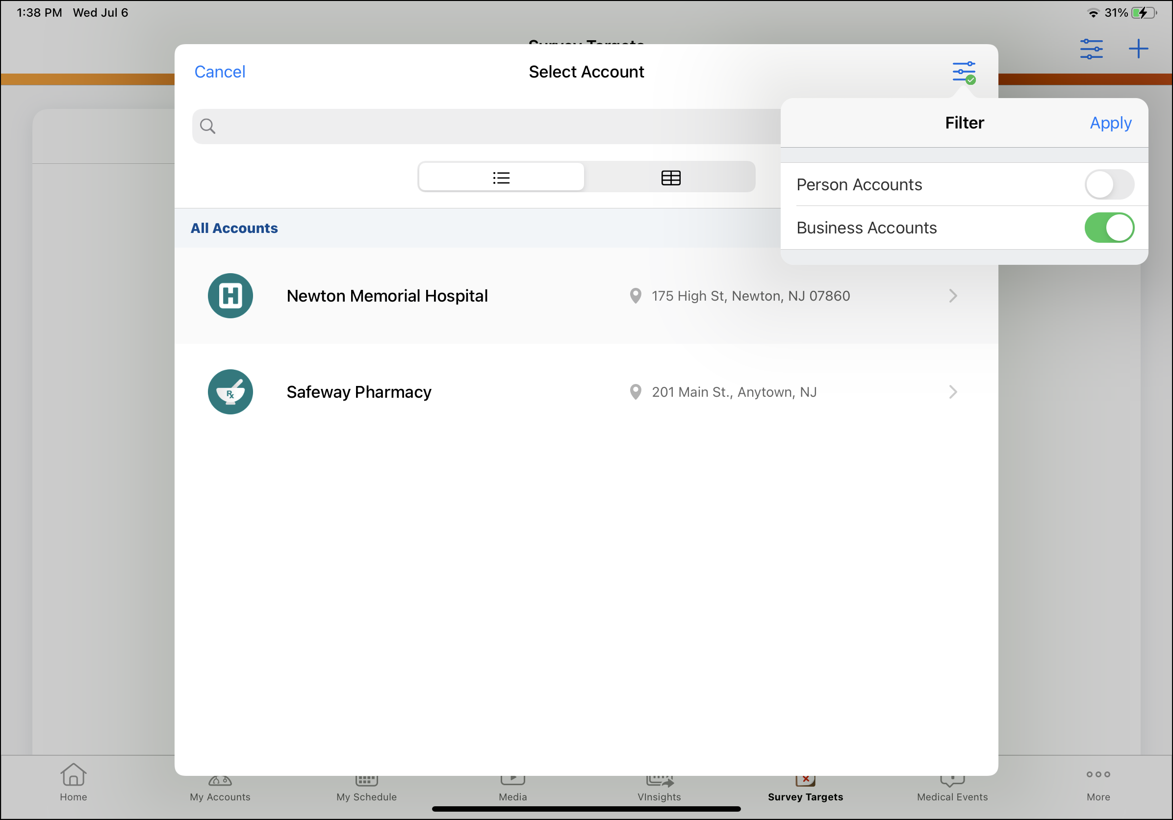Tap the plus icon to add new
Screen dimensions: 1173x820
click(1138, 49)
